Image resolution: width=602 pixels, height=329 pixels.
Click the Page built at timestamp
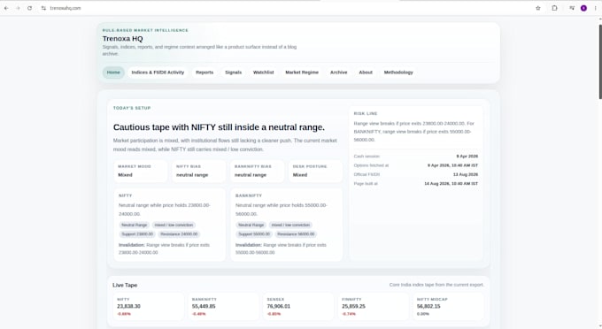coord(451,184)
